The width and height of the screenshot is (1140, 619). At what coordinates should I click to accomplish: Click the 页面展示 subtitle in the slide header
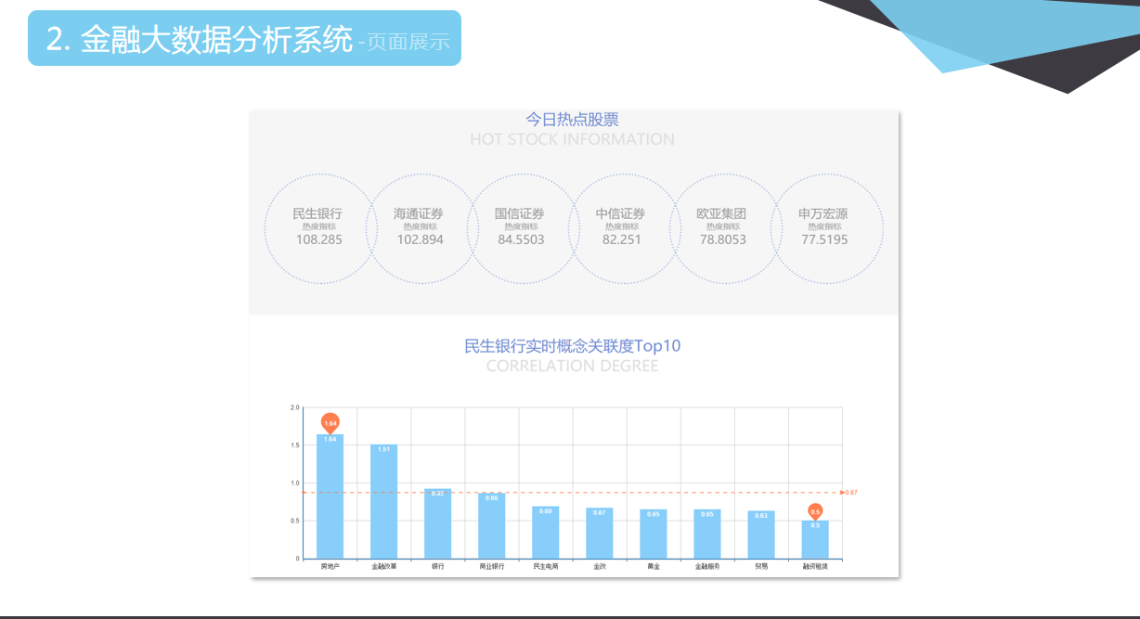(408, 43)
